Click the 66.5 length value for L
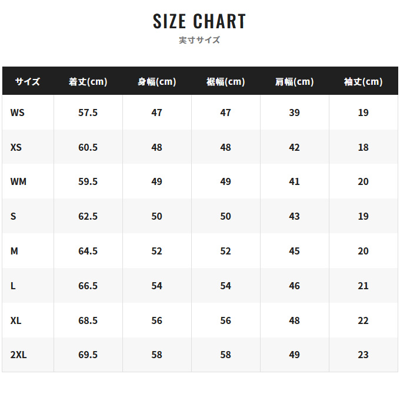This screenshot has width=400, height=420. pos(88,286)
